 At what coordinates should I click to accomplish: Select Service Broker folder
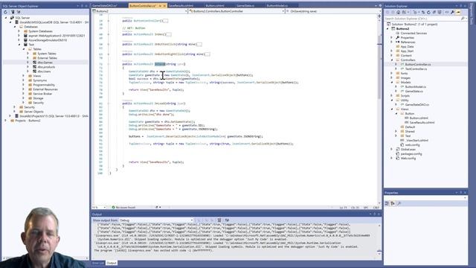(x=42, y=94)
